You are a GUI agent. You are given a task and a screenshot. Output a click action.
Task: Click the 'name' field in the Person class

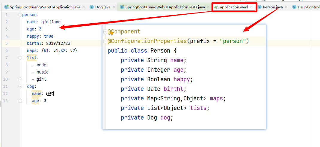pyautogui.click(x=177, y=60)
